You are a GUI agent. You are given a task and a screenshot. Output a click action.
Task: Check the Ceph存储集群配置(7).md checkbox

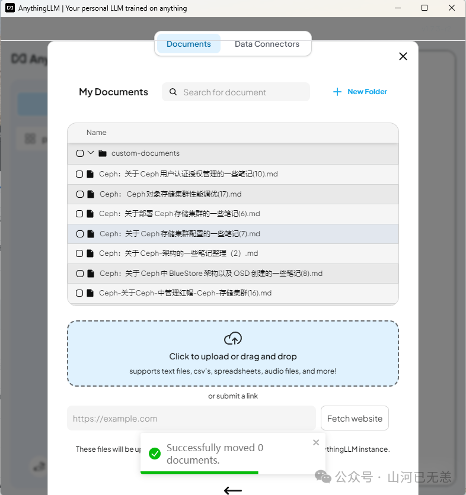[80, 234]
